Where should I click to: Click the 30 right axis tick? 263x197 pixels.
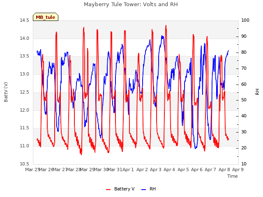click(x=244, y=132)
